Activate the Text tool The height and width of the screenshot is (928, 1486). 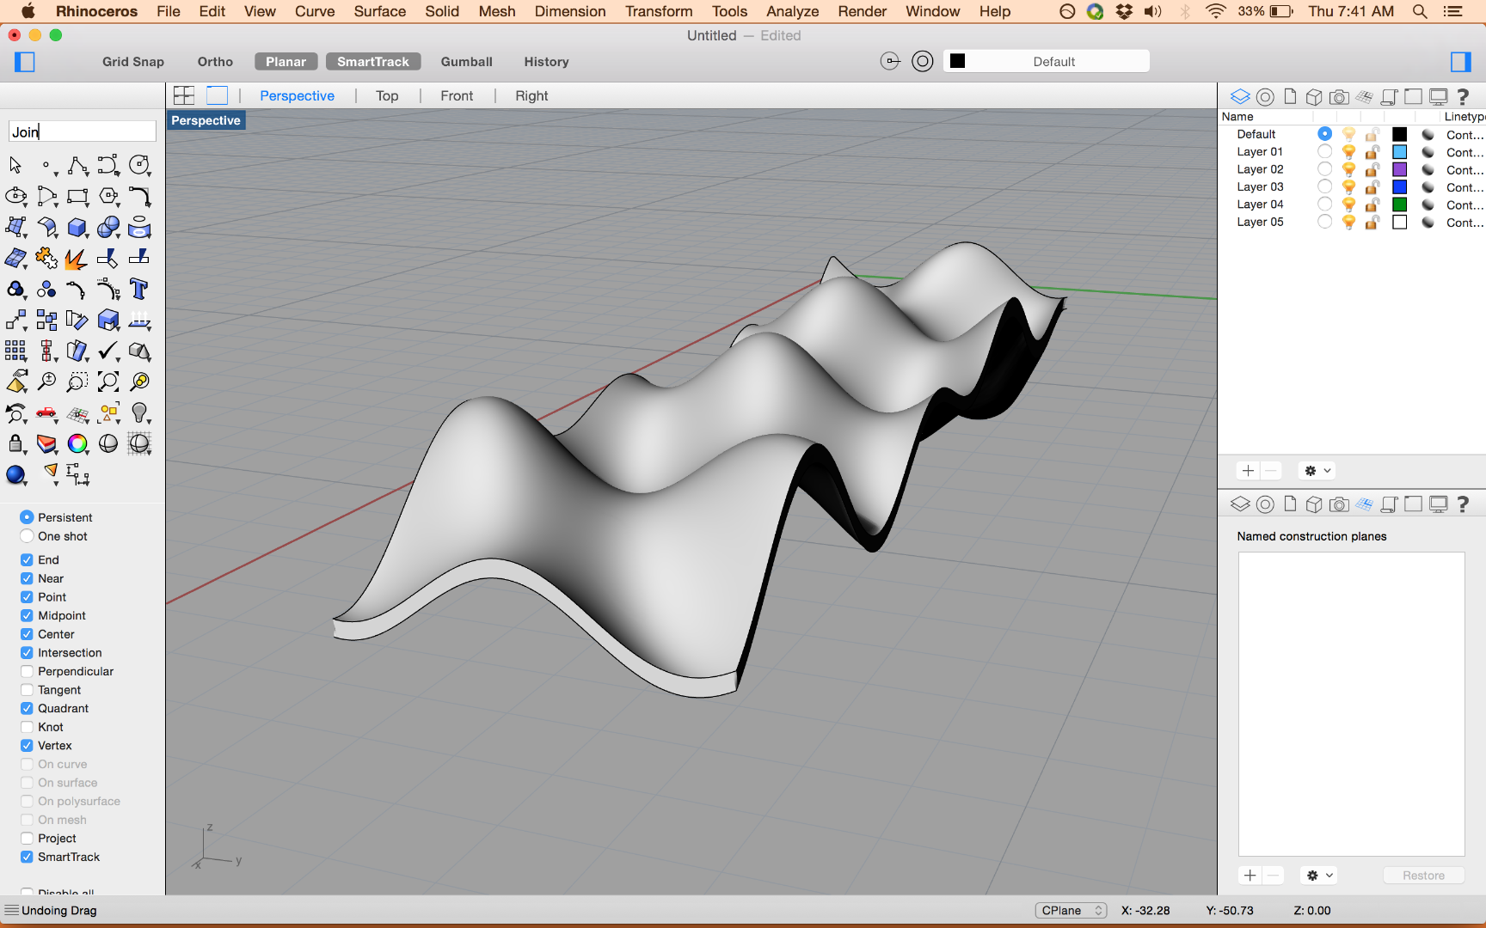[138, 290]
